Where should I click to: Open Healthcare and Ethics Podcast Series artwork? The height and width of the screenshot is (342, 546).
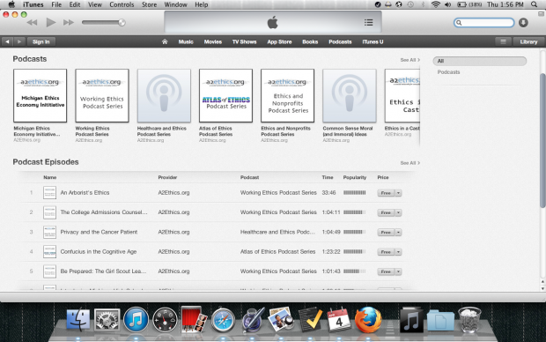coord(164,95)
